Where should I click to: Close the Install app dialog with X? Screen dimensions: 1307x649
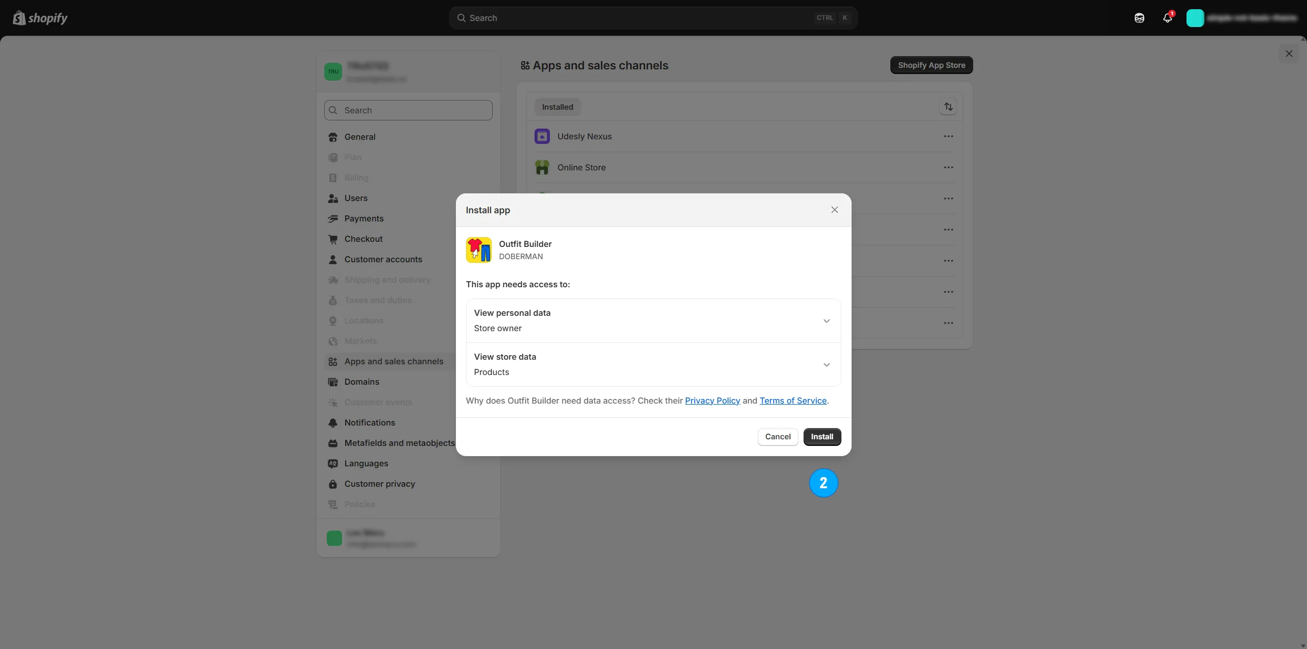click(x=834, y=210)
